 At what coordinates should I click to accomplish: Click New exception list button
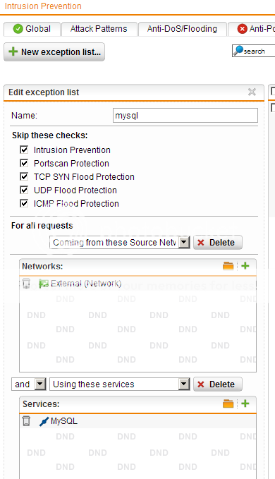pos(54,52)
